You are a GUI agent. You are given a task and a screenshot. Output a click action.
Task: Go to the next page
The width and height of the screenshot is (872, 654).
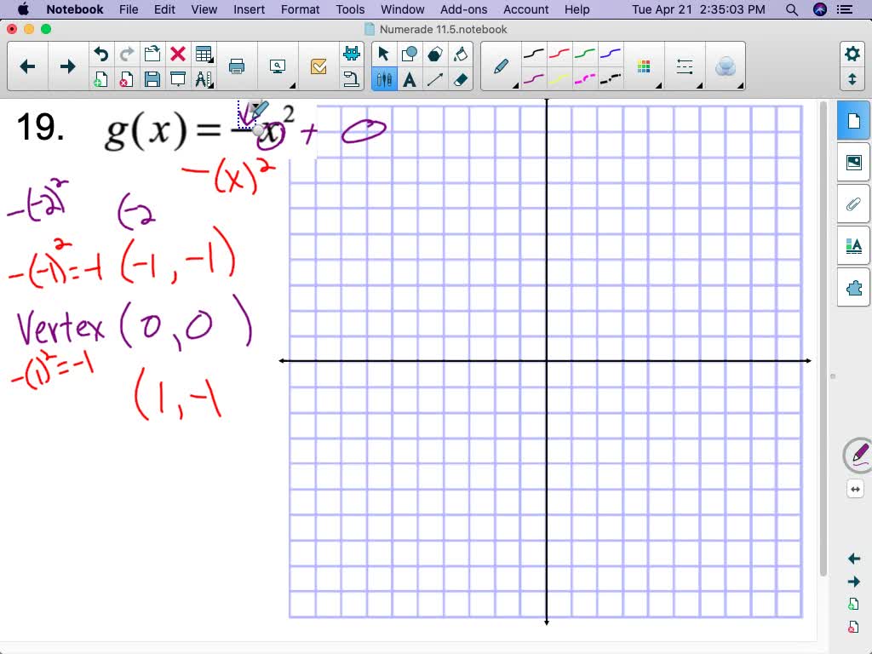(853, 582)
